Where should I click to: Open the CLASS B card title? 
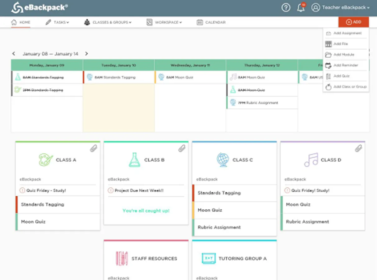[x=154, y=160]
